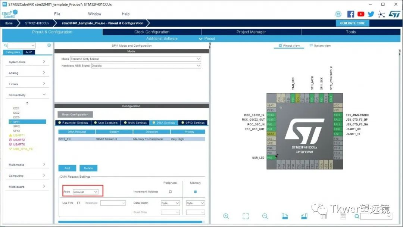
Task: Switch to the A->Z list tab
Action: point(29,52)
